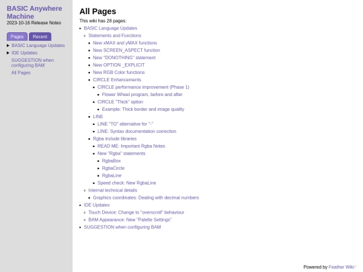The height and width of the screenshot is (272, 363).
Task: Open Internal technical details page
Action: click(113, 190)
